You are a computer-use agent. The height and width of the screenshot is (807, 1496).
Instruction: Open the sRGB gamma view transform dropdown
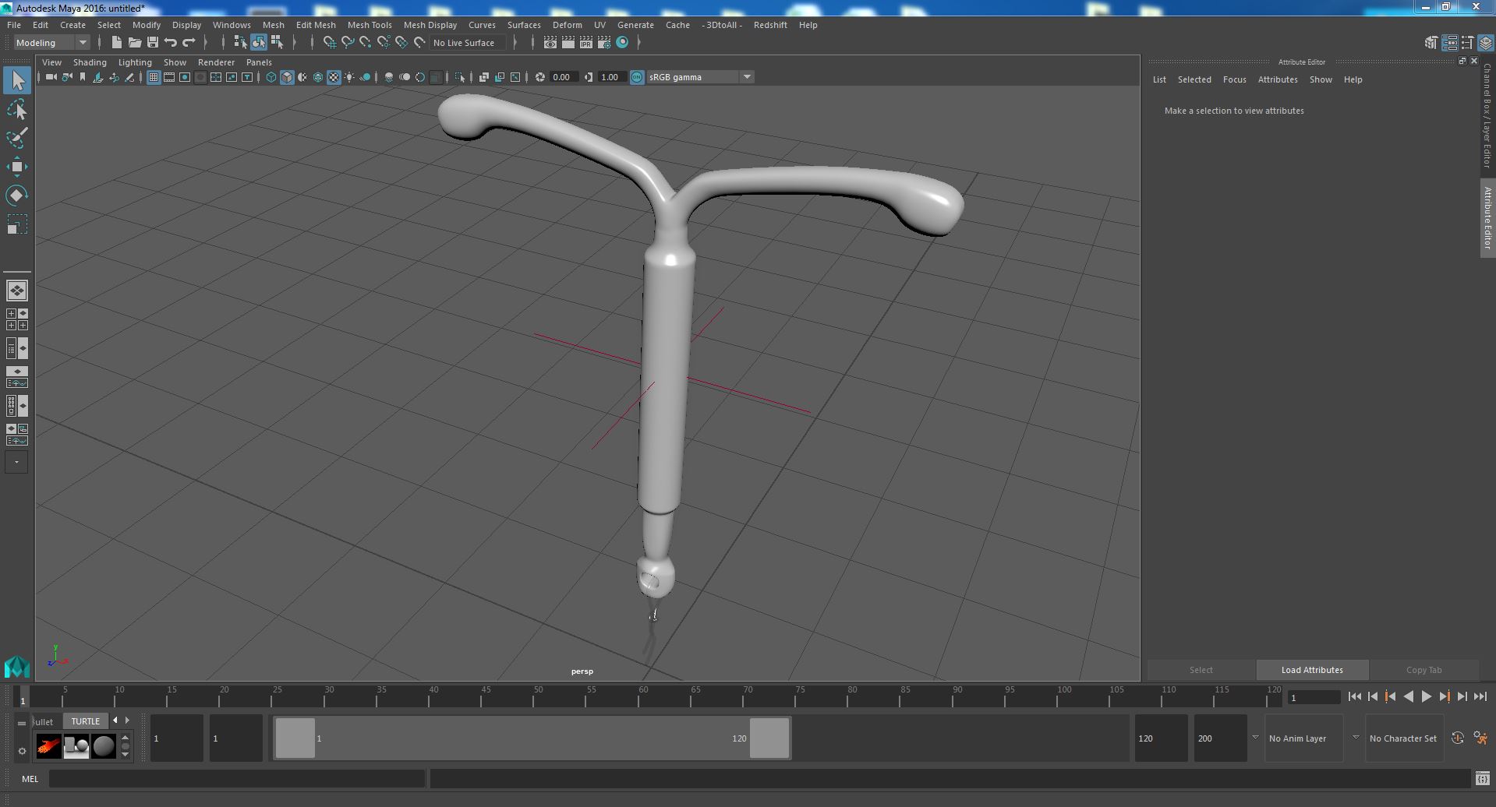[x=700, y=77]
